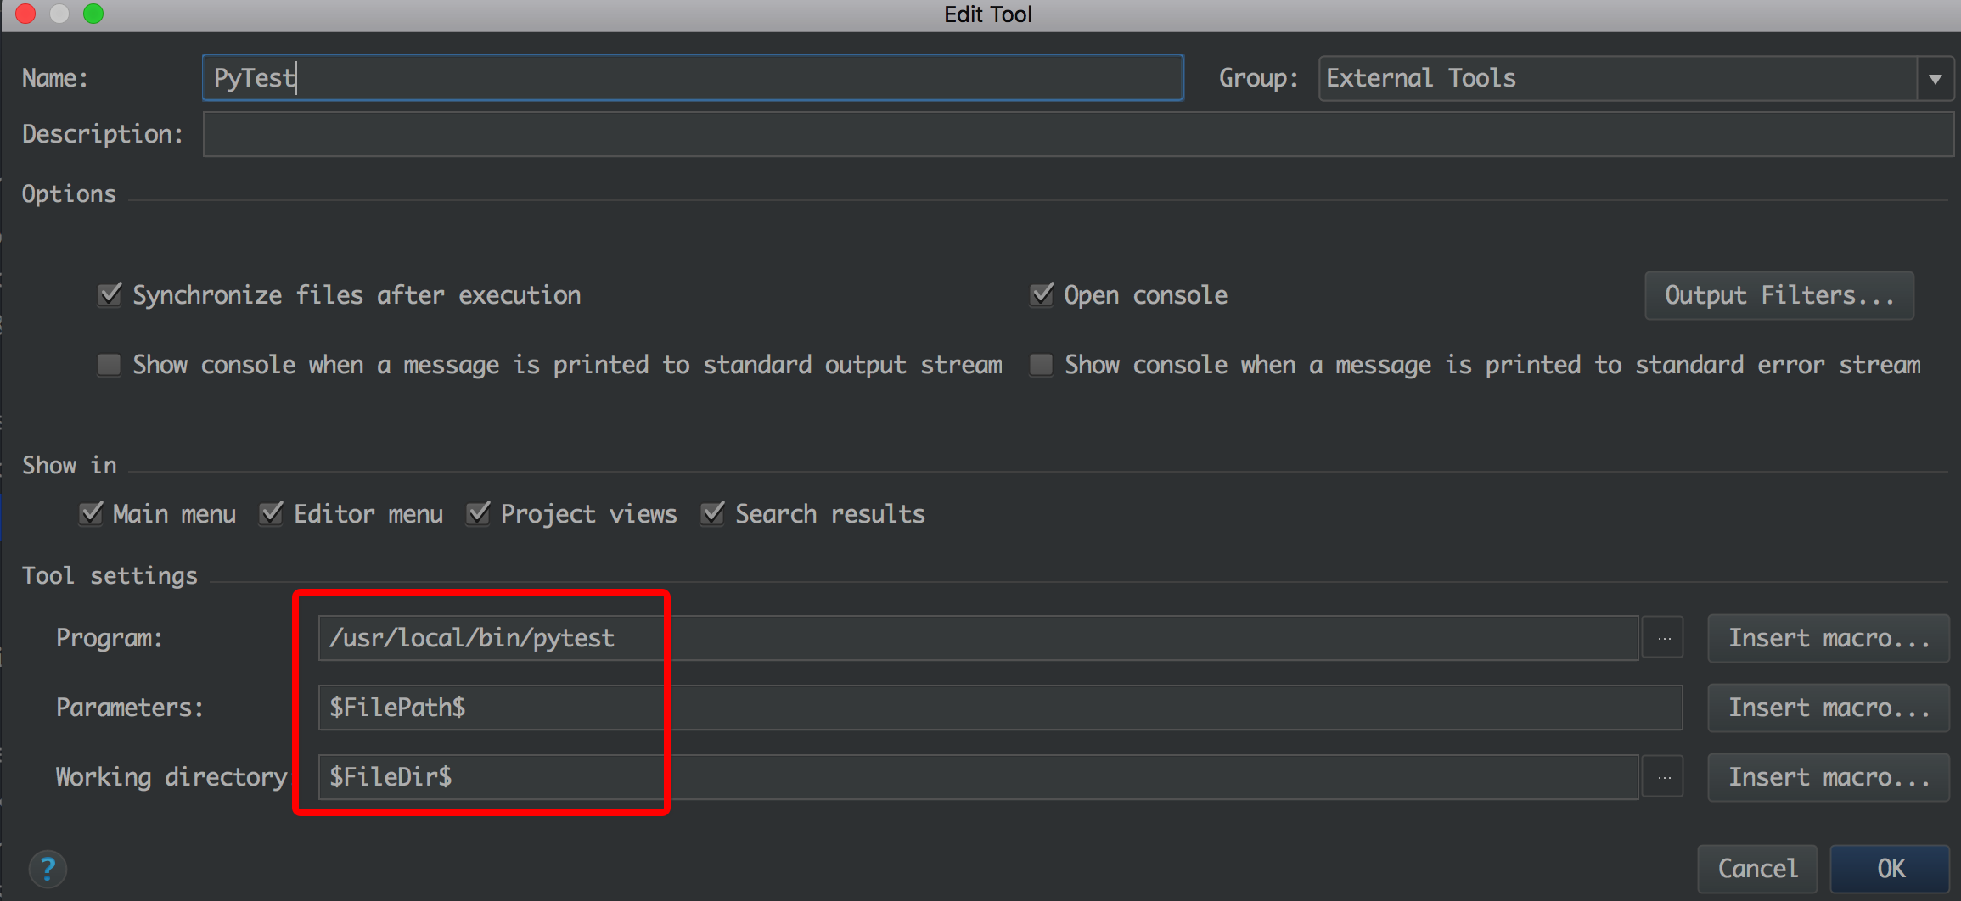Enable show console on standard error stream
Screen dimensions: 1961x901
[x=1040, y=364]
